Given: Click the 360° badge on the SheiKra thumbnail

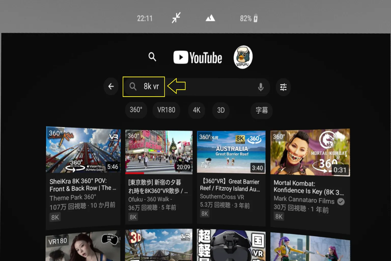Looking at the screenshot, I should point(55,133).
